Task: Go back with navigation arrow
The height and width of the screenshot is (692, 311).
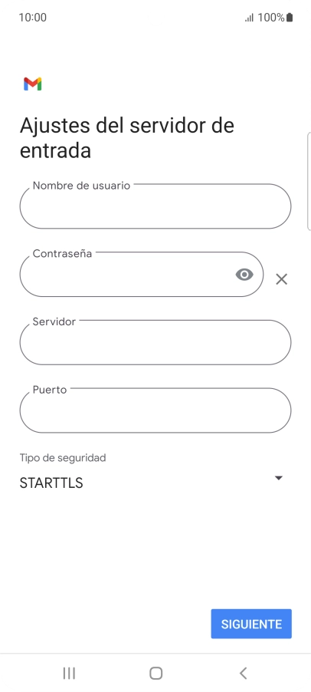Action: click(243, 673)
